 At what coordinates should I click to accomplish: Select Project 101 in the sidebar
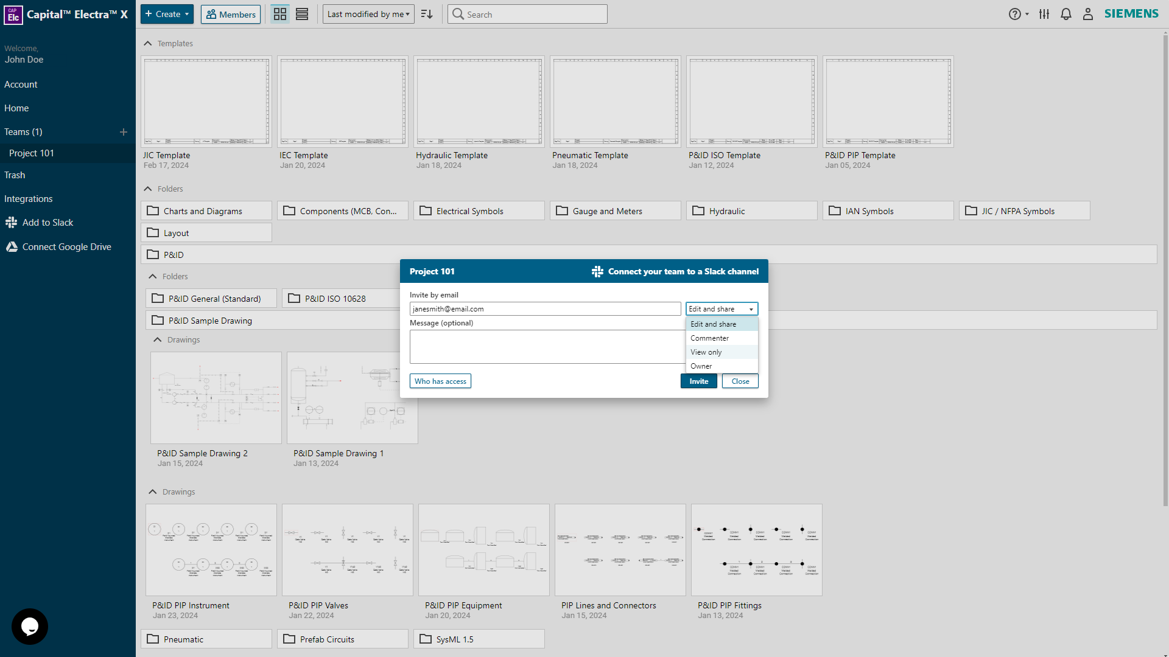tap(32, 153)
